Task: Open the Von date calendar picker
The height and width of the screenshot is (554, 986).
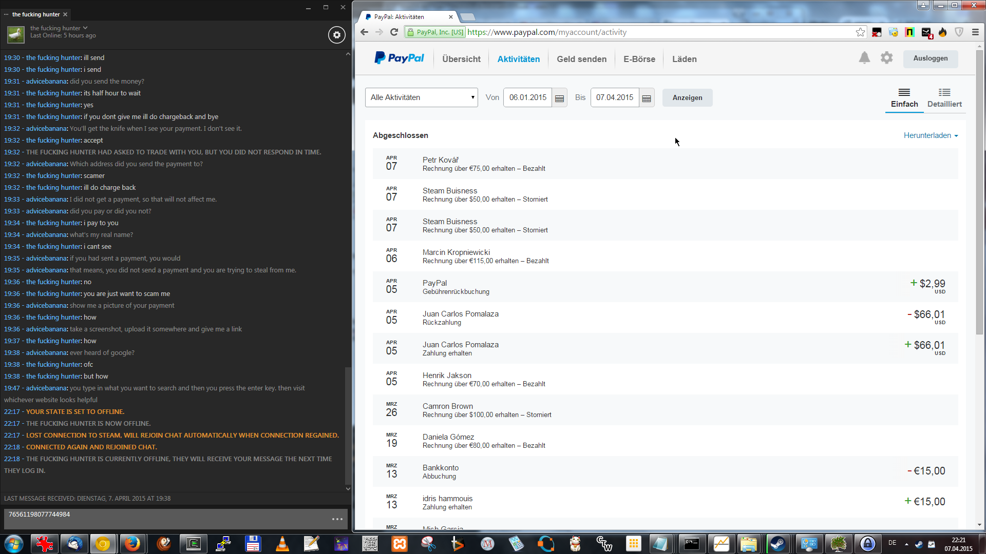Action: [x=560, y=98]
